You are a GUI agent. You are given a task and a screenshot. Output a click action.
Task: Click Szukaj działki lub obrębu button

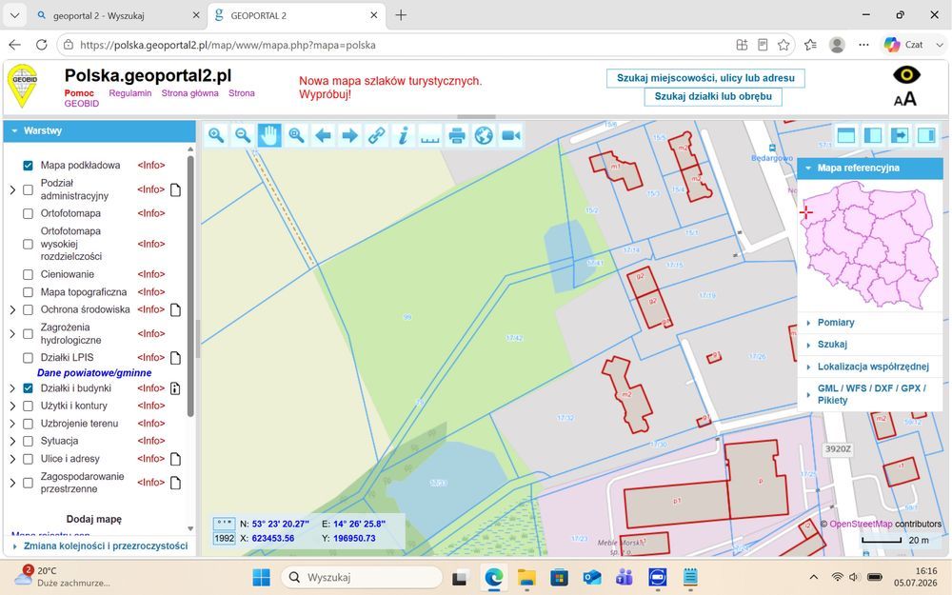pyautogui.click(x=713, y=96)
